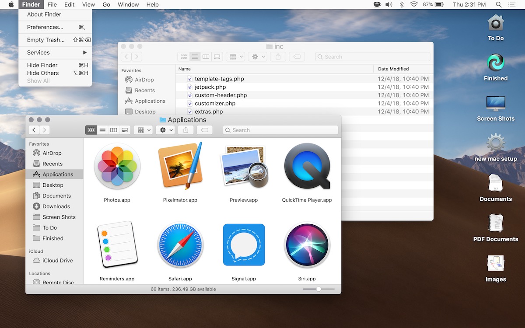Select Empty Trash from the Finder menu

coord(45,39)
